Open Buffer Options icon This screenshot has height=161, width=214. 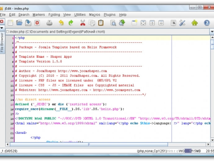tap(173, 23)
